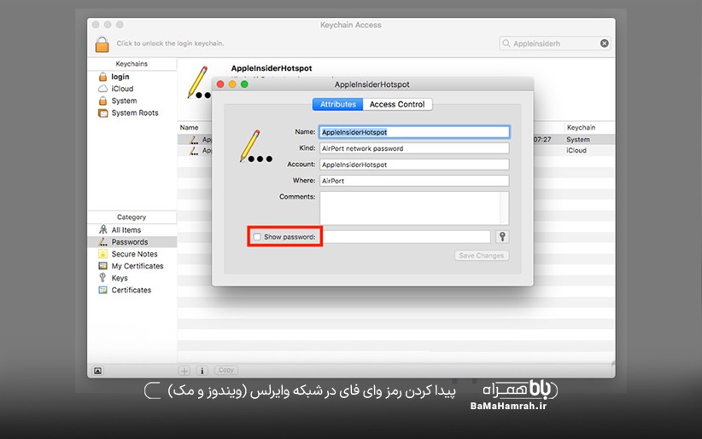Select the iCloud keychain
The height and width of the screenshot is (439, 702).
tap(122, 89)
